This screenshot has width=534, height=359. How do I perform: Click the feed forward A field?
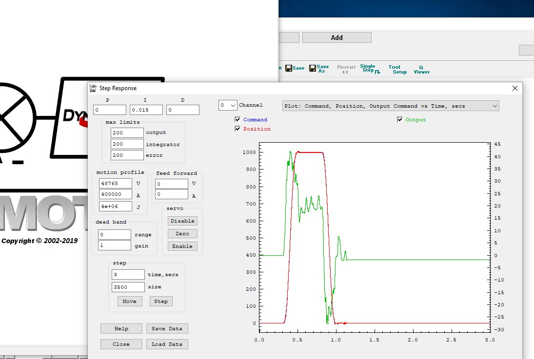click(x=172, y=194)
